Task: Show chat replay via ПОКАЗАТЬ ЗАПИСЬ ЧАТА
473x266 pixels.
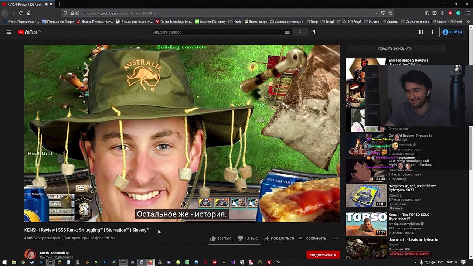Action: (395, 48)
